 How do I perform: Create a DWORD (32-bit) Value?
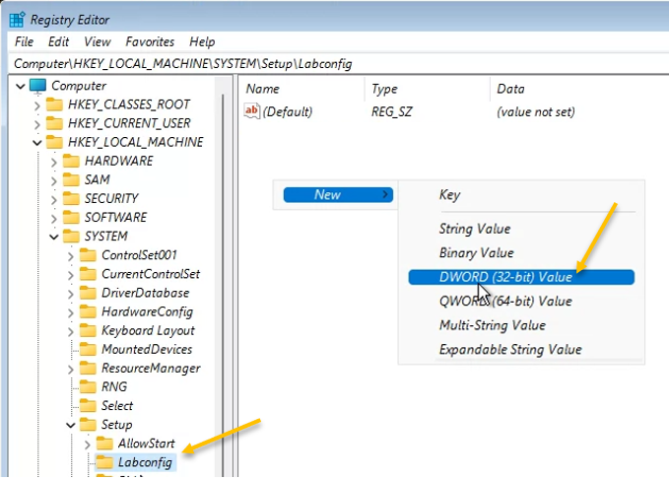[521, 277]
